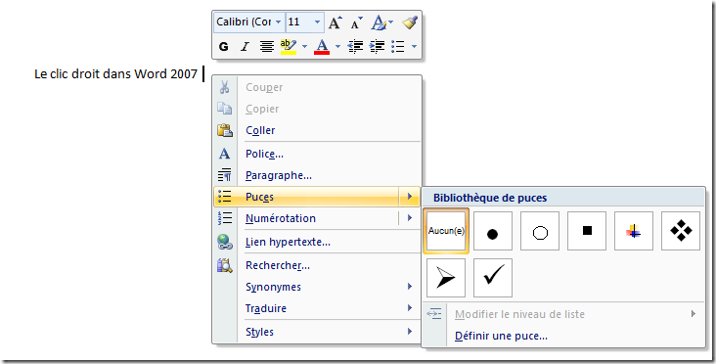Open the highlight color dropdown arrow
Viewport: 716px width, 364px height.
[304, 46]
